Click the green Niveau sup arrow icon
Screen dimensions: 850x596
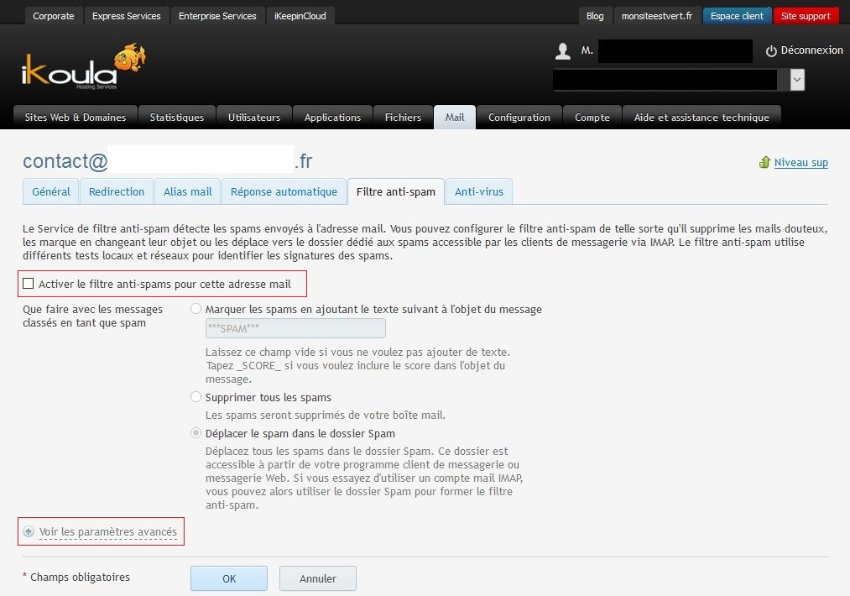(x=764, y=162)
